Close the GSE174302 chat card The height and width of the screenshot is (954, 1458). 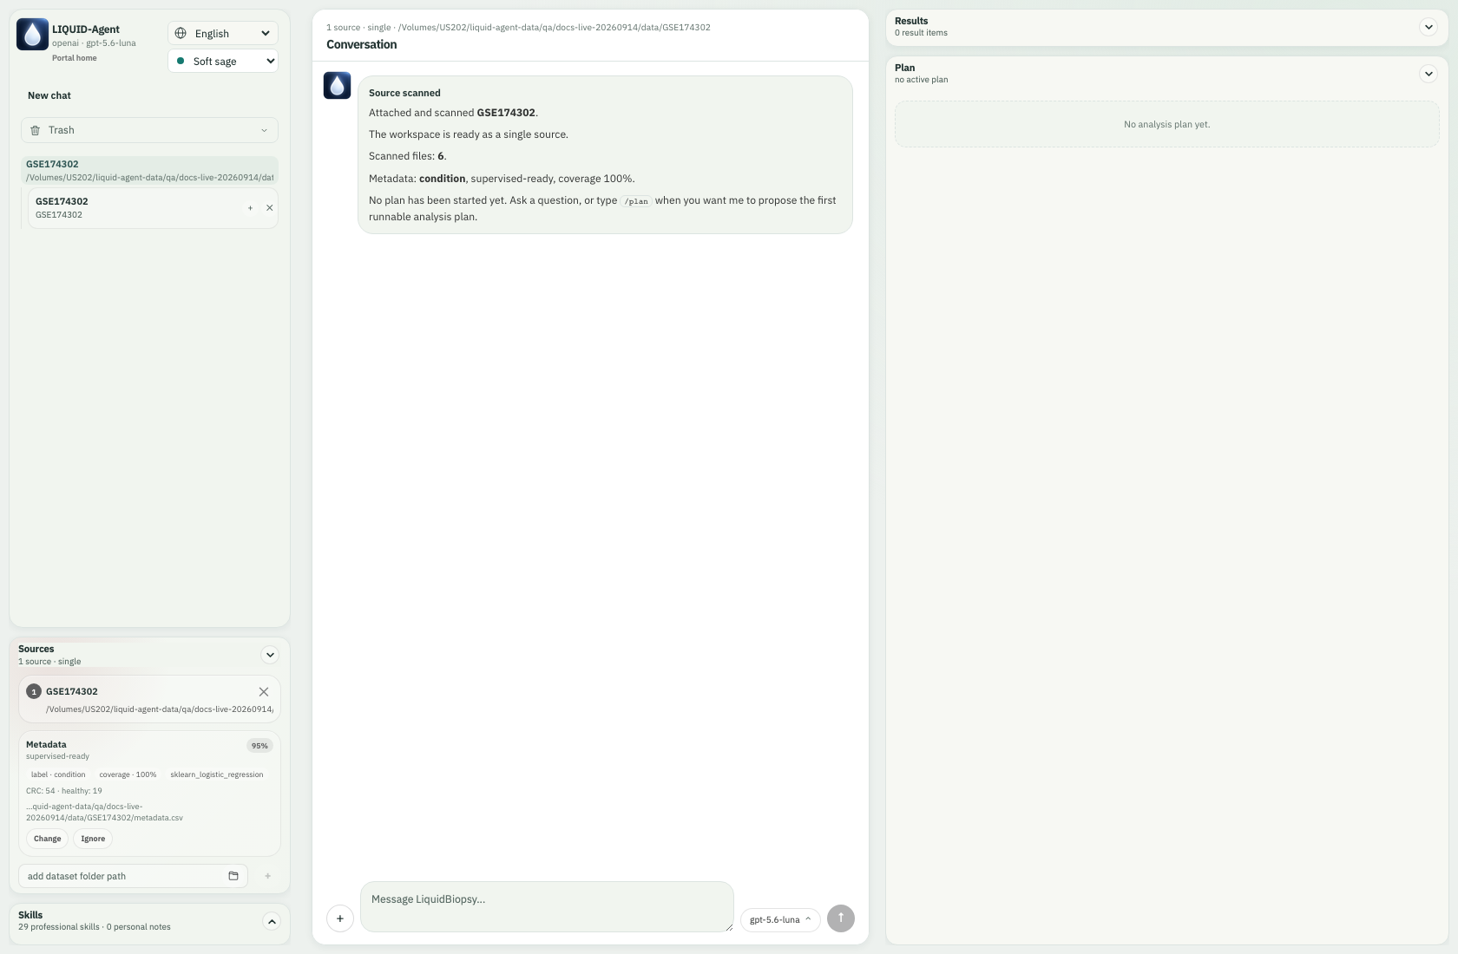click(269, 208)
